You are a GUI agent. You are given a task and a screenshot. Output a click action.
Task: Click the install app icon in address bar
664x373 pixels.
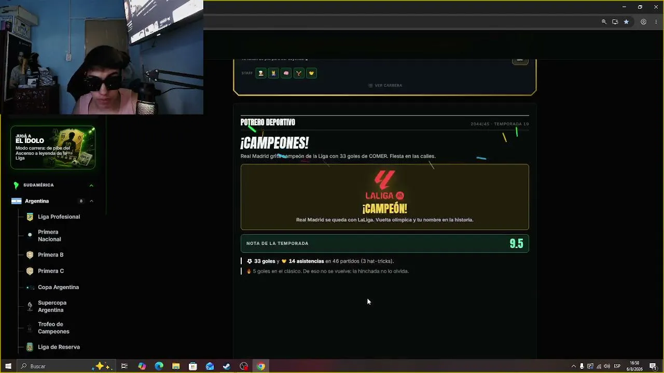click(615, 22)
